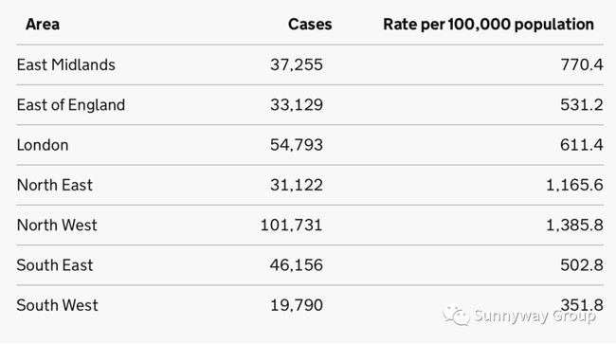Select the 101,731 North West cases value
The width and height of the screenshot is (616, 344).
[x=292, y=225]
